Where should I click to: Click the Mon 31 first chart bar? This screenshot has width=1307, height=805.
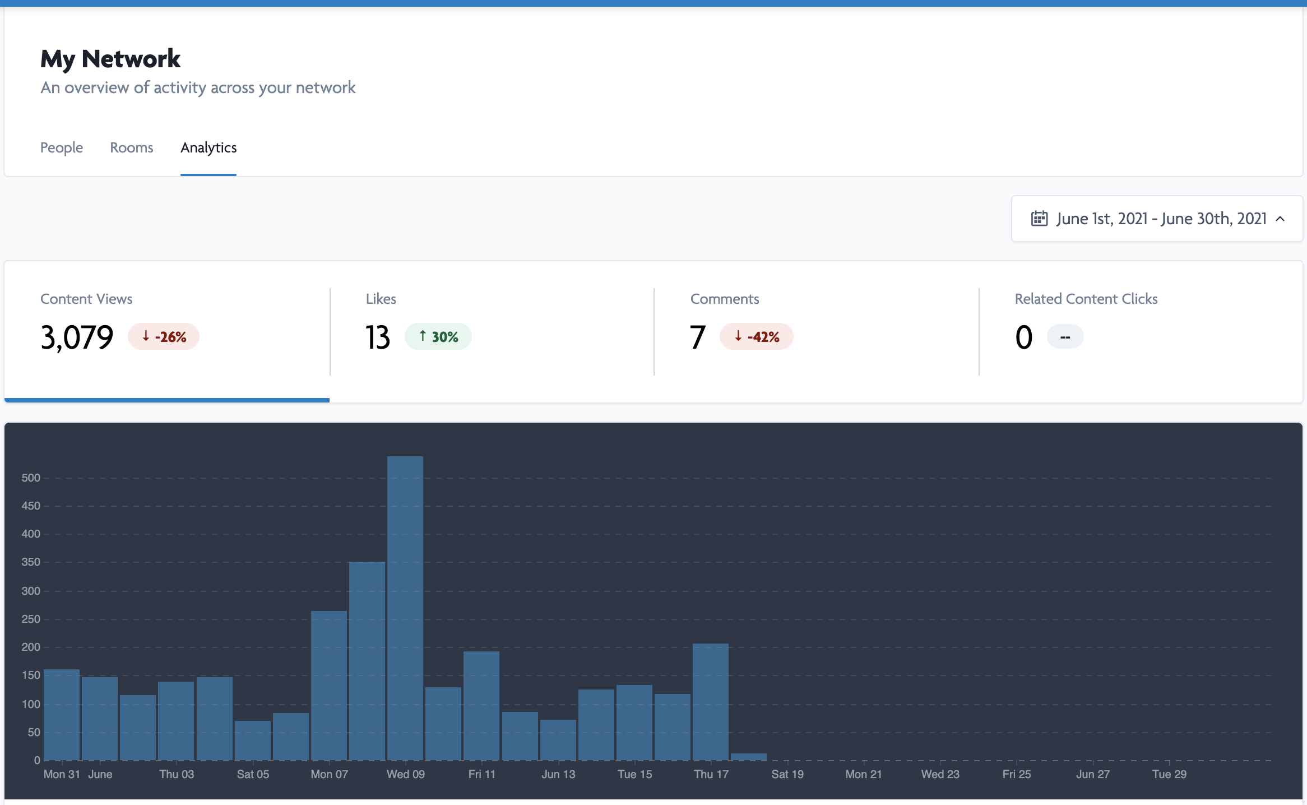[62, 715]
